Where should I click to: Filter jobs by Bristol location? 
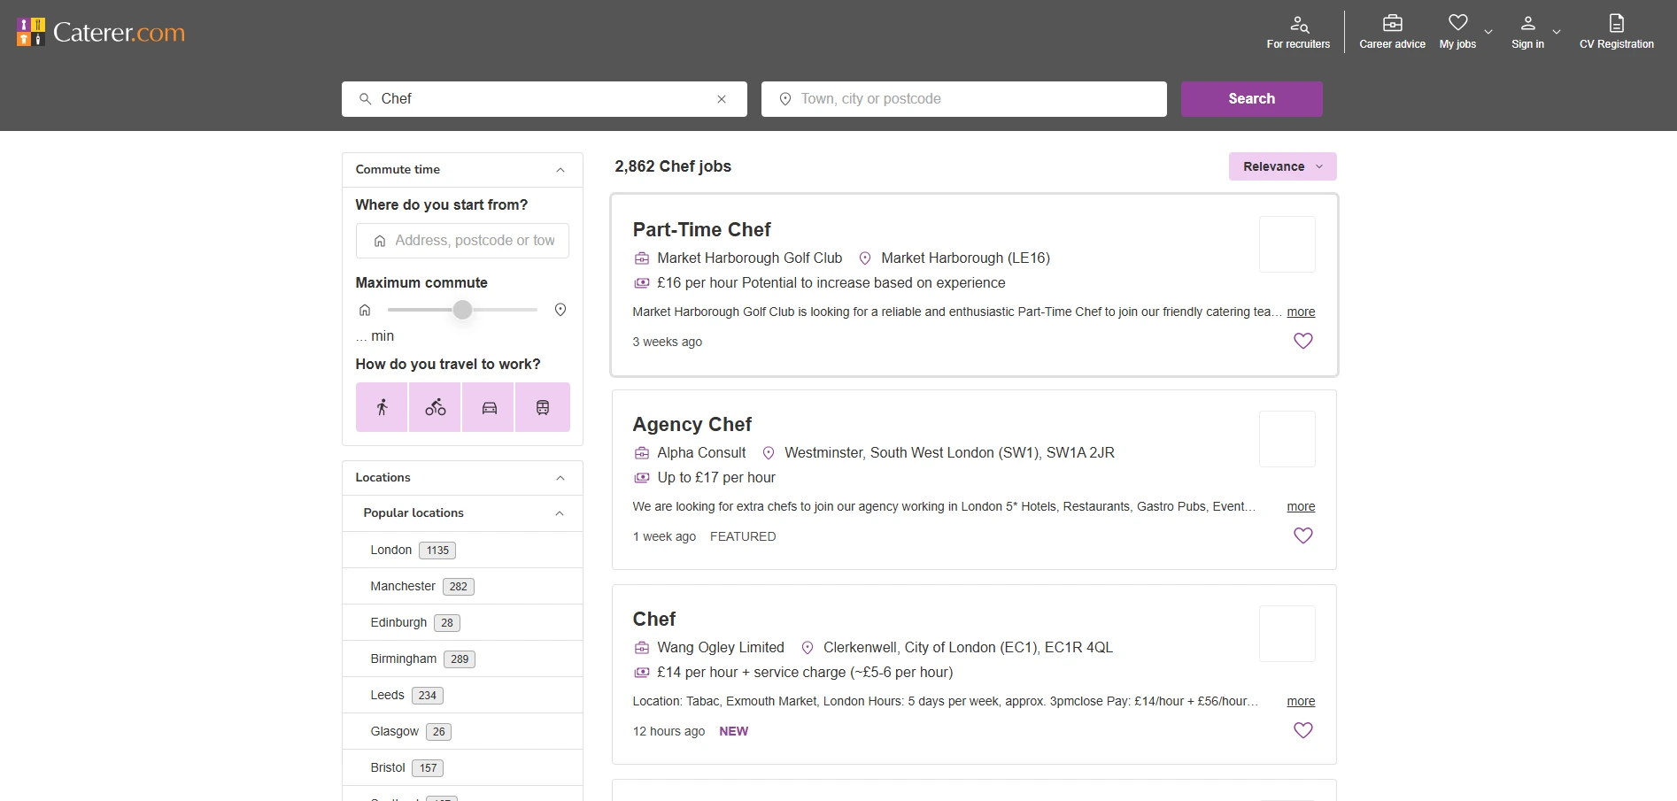pyautogui.click(x=462, y=767)
